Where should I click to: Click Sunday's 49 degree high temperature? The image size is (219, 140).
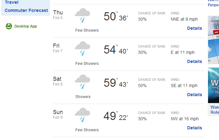point(110,116)
